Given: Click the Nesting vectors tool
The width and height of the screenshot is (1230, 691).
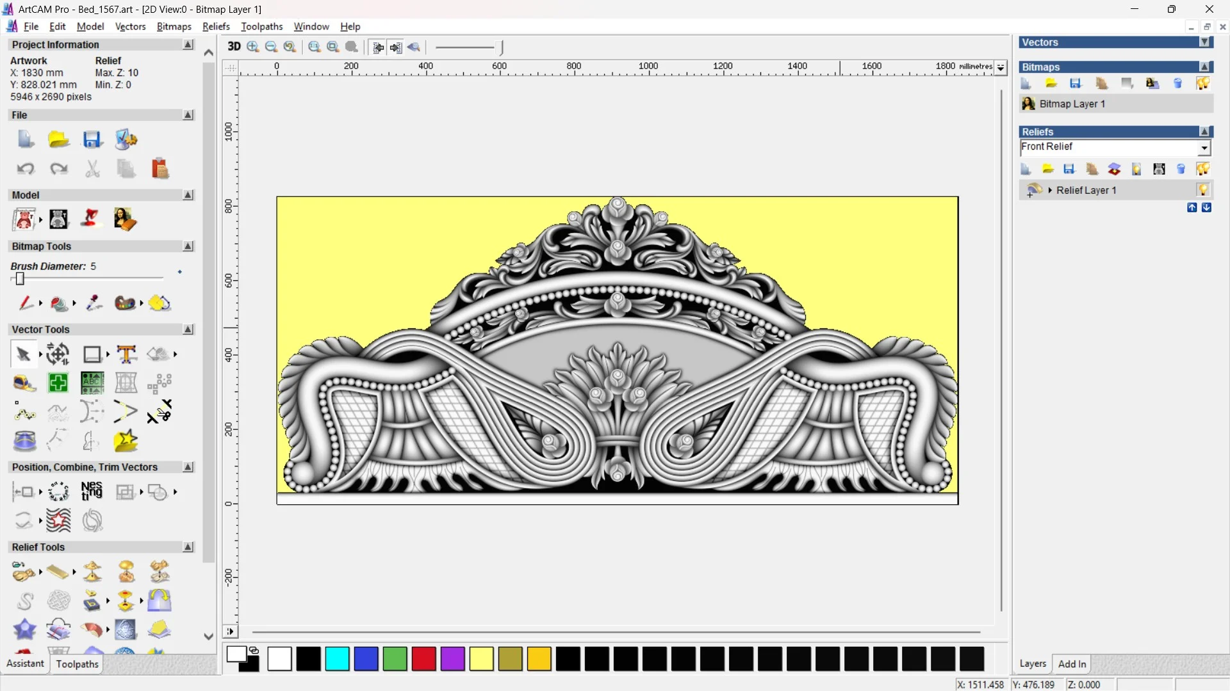Looking at the screenshot, I should coord(92,491).
